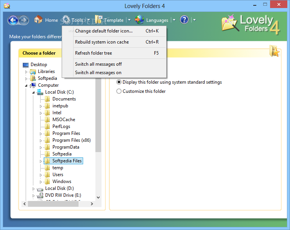290x230 pixels.
Task: Click the MSOCache folder icon
Action: pyautogui.click(x=48, y=120)
